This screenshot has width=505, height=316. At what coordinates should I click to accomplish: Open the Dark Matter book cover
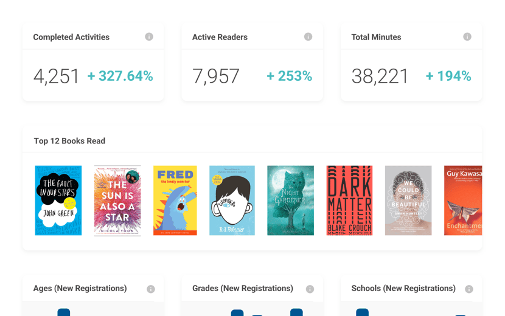349,201
